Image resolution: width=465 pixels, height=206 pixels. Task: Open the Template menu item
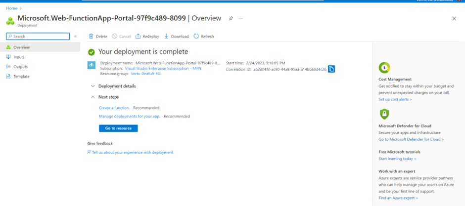(40, 77)
